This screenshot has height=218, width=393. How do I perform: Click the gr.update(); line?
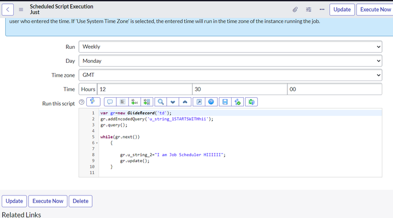tap(135, 161)
